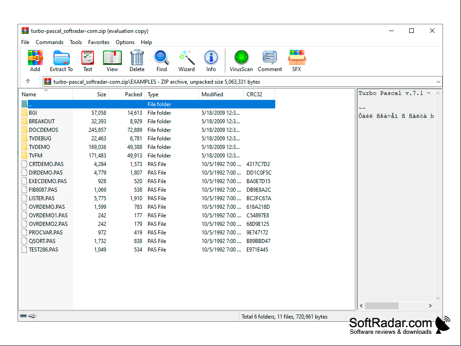Click the BGI folder icon
Screen dimensions: 461x346
coord(24,112)
